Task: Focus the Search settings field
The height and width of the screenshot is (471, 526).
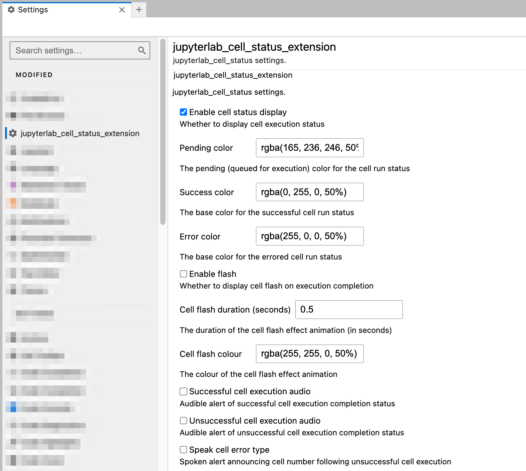Action: pos(80,50)
